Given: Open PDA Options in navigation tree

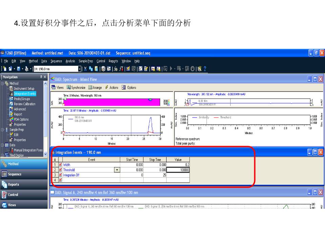Looking at the screenshot, I should [21, 119].
